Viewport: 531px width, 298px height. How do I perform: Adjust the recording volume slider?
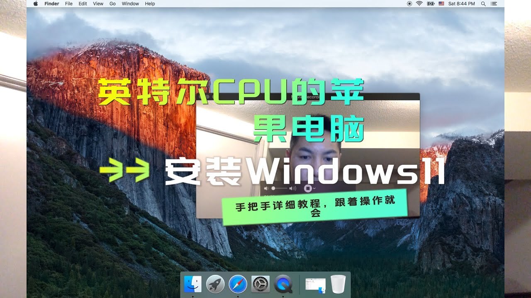(x=280, y=188)
